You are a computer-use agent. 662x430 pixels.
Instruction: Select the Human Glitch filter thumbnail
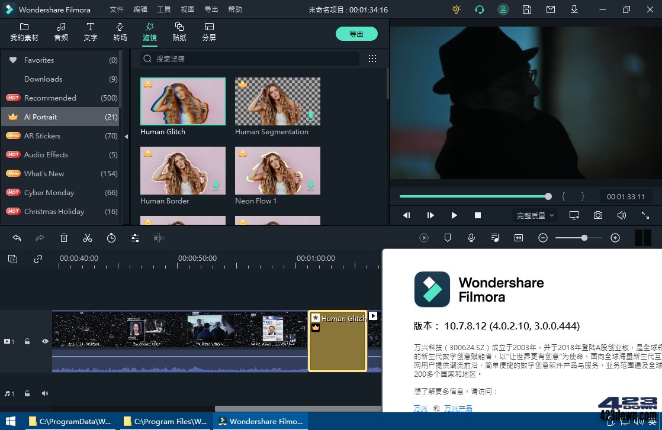[x=182, y=101]
